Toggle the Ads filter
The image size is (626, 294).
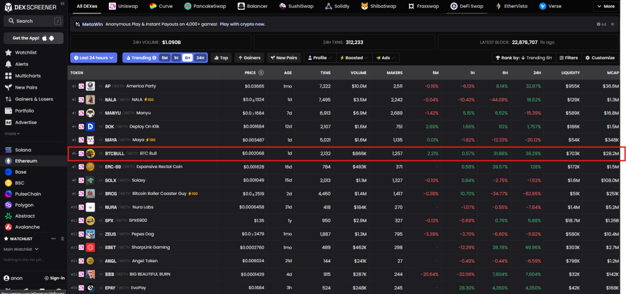(386, 58)
